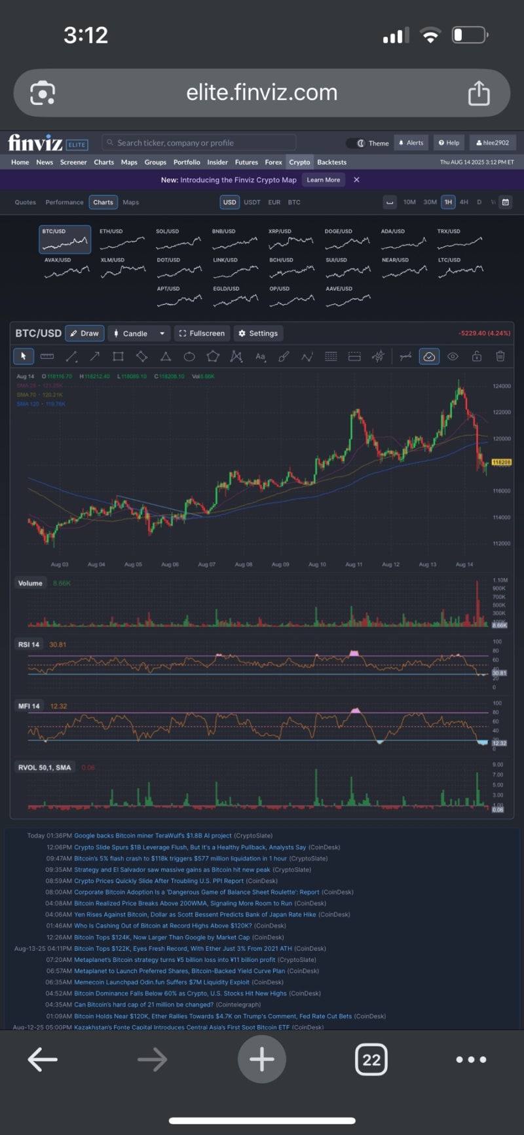Dismiss the Crypto Map announcement banner

(356, 180)
